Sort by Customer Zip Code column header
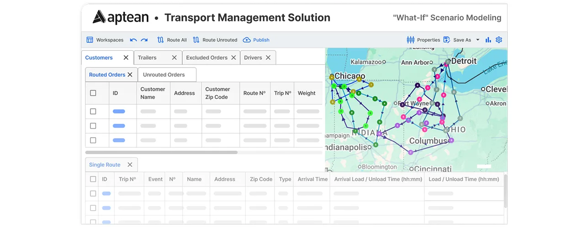 point(217,93)
